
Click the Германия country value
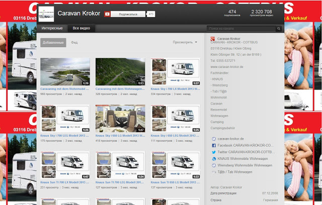point(271,200)
